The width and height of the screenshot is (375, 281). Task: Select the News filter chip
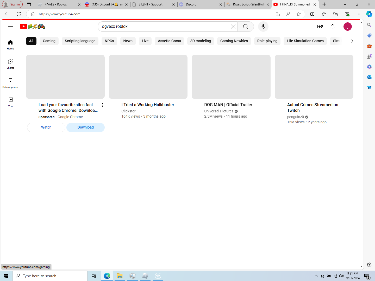click(x=128, y=41)
